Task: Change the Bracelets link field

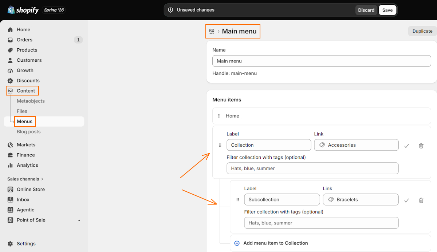Action: tap(361, 199)
